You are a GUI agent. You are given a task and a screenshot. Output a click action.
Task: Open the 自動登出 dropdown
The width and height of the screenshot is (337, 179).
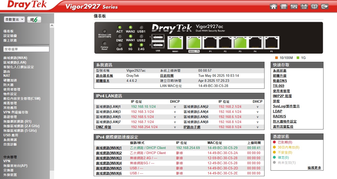pos(14,19)
